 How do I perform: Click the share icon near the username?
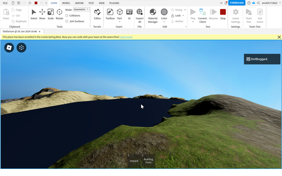[258, 3]
